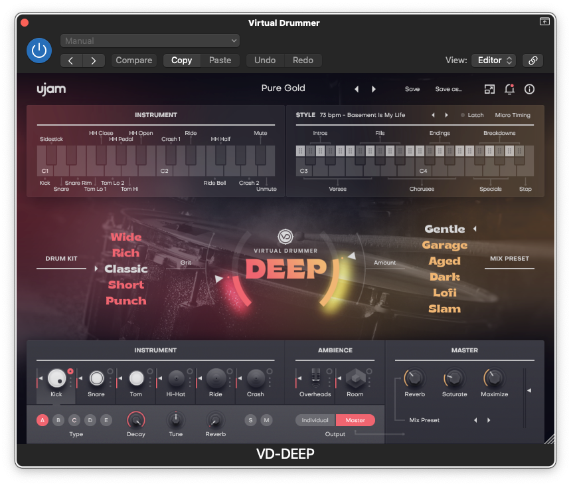Select the Room ambience icon
The image size is (571, 486).
click(x=355, y=378)
